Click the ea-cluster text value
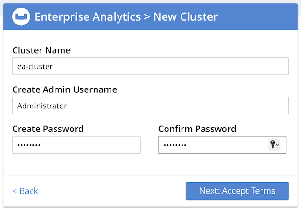 coord(35,66)
